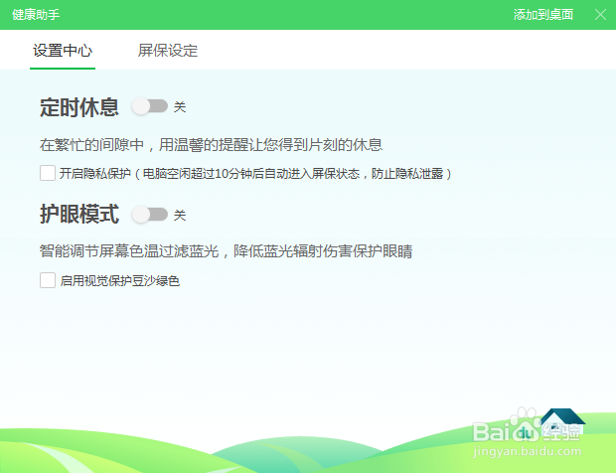This screenshot has width=616, height=473.
Task: Click the 健康助手 window title
Action: point(36,15)
